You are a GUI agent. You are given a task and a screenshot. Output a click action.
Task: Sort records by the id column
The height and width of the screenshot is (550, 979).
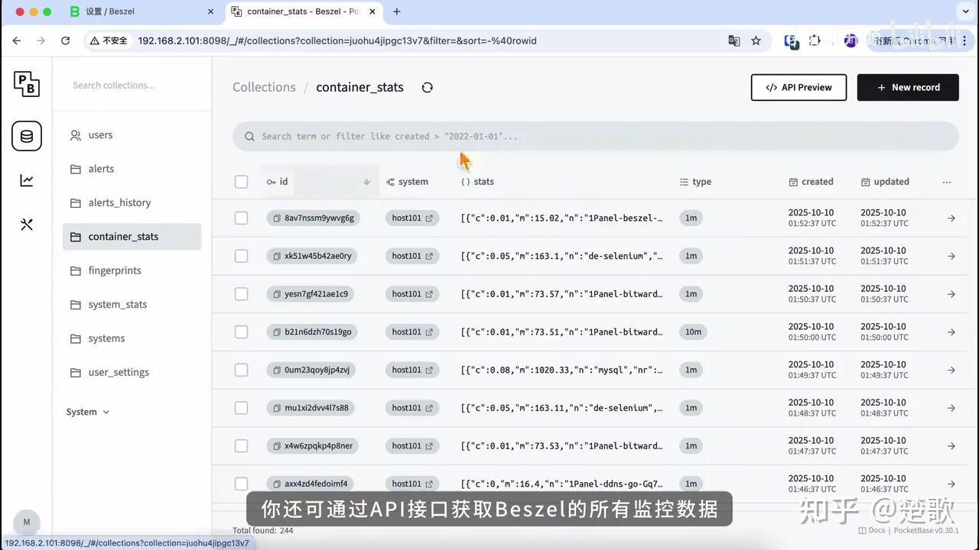(320, 182)
